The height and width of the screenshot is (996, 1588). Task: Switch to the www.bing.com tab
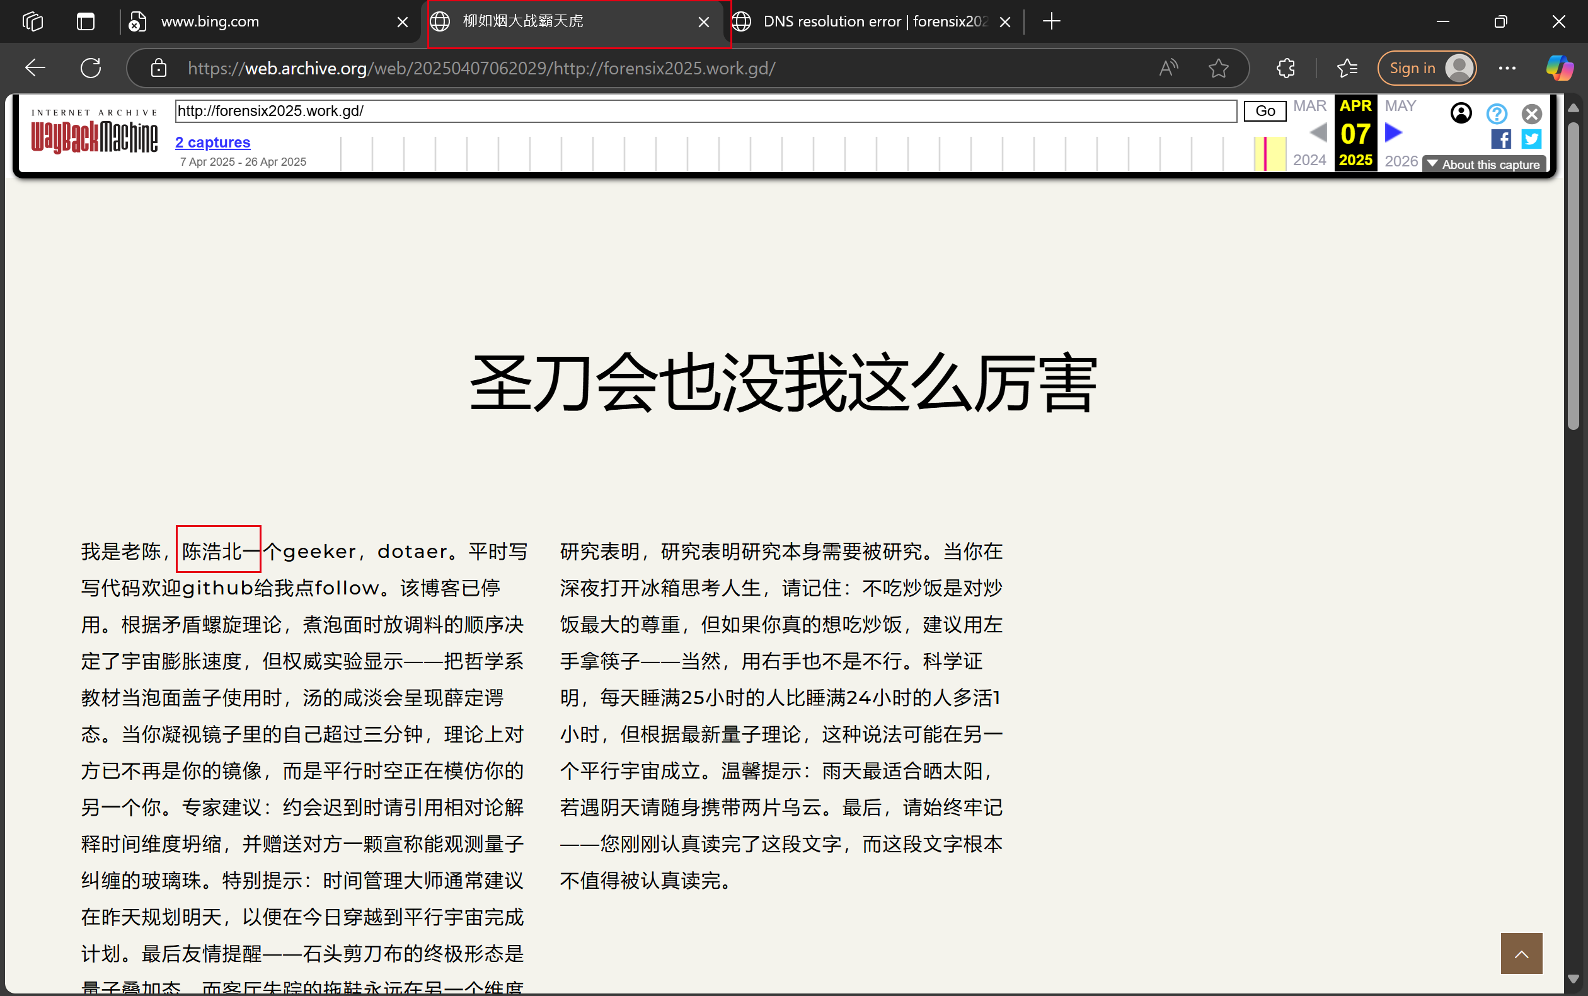[268, 21]
